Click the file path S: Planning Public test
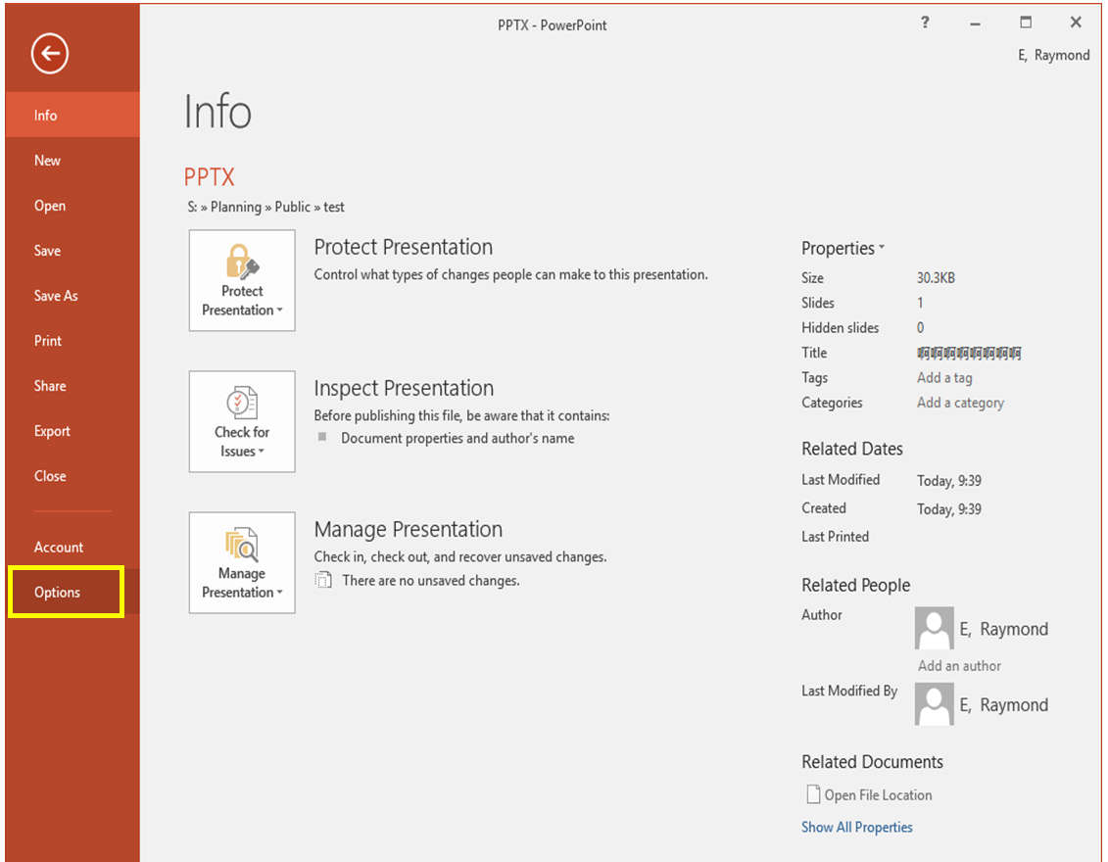 tap(265, 207)
